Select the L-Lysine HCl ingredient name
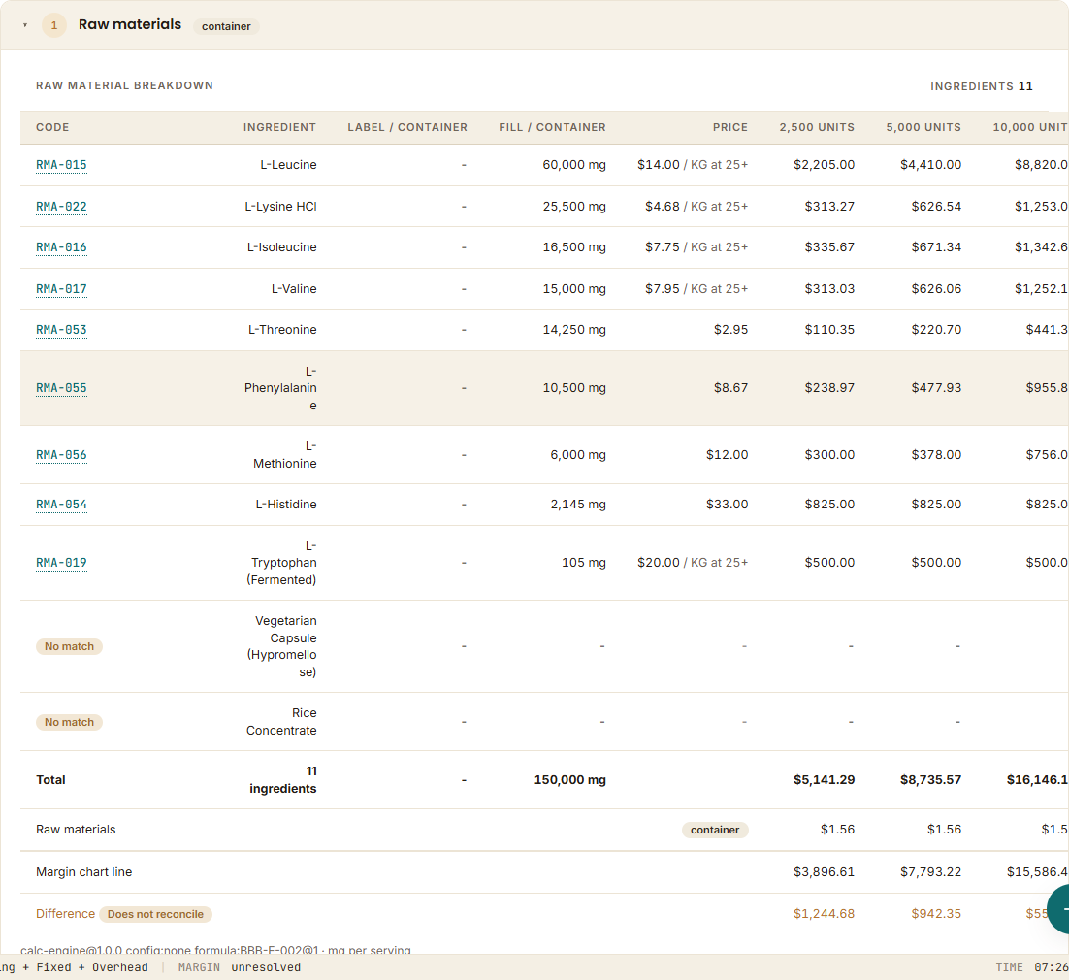 tap(281, 207)
